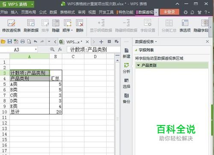Collapse the 字段列表 field list section

pyautogui.click(x=136, y=50)
